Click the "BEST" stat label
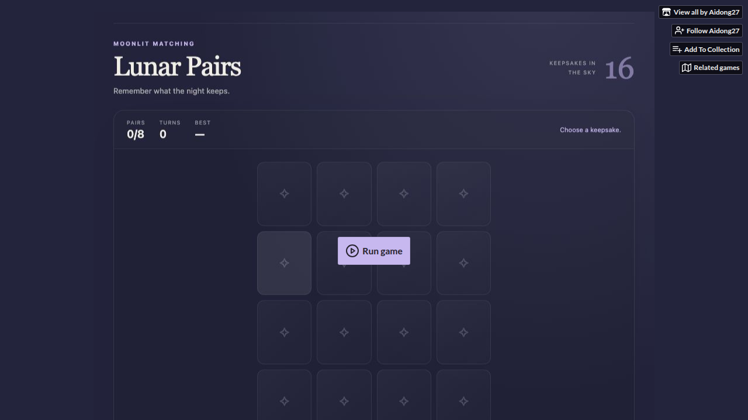This screenshot has height=420, width=748. tap(203, 123)
